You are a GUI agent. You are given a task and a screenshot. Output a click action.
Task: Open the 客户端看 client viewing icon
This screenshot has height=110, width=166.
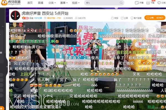(x=132, y=18)
